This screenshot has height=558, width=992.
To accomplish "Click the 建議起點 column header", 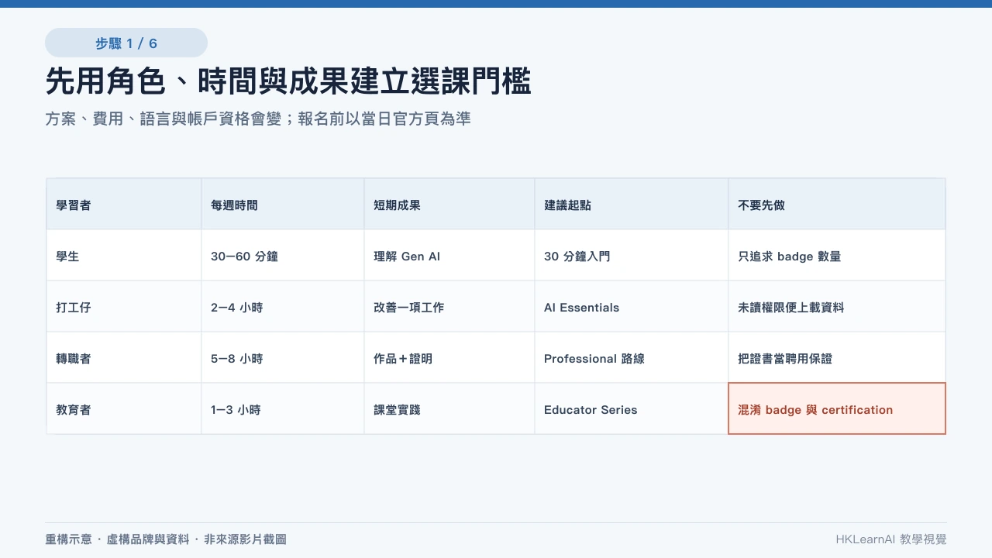I will (632, 205).
